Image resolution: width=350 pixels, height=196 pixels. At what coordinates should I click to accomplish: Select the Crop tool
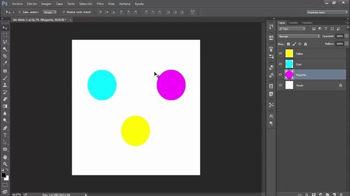point(5,56)
